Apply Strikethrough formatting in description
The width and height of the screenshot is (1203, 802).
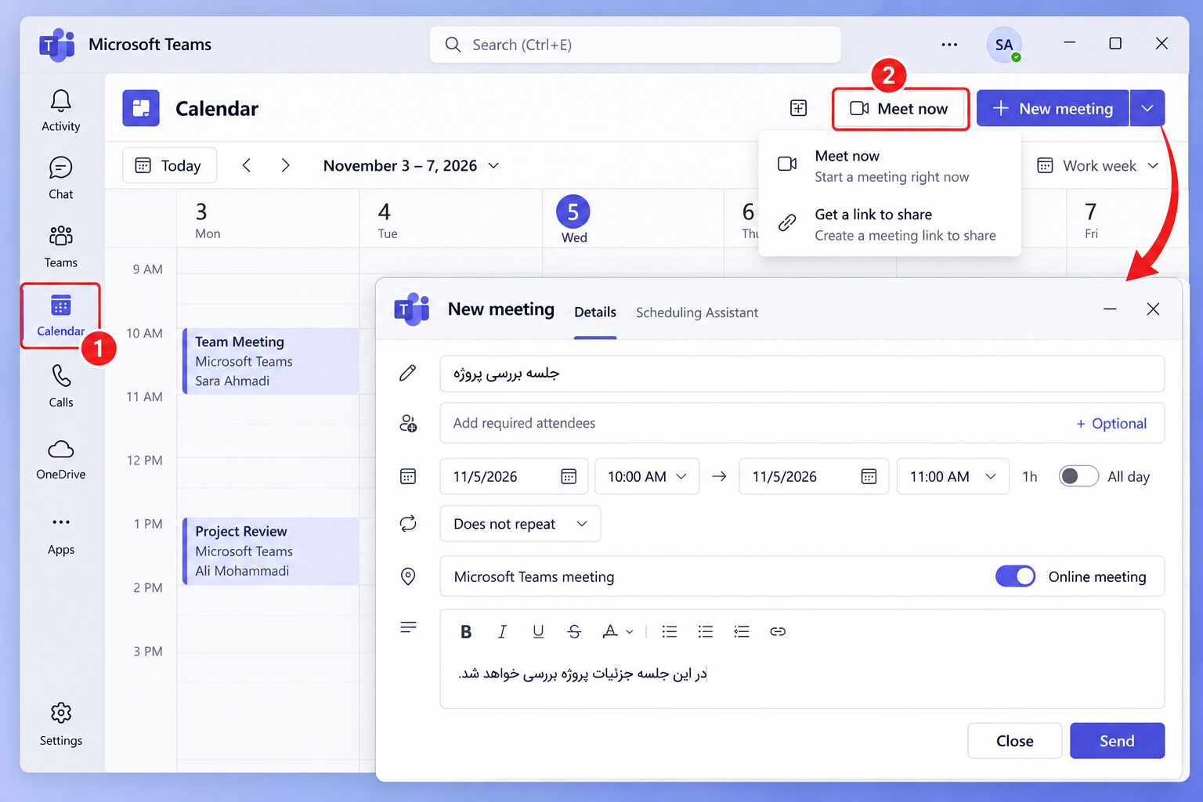[x=574, y=631]
